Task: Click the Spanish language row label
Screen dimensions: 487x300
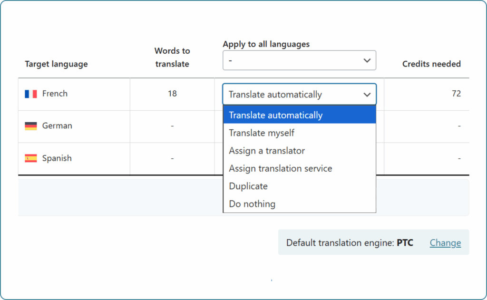Action: click(57, 158)
